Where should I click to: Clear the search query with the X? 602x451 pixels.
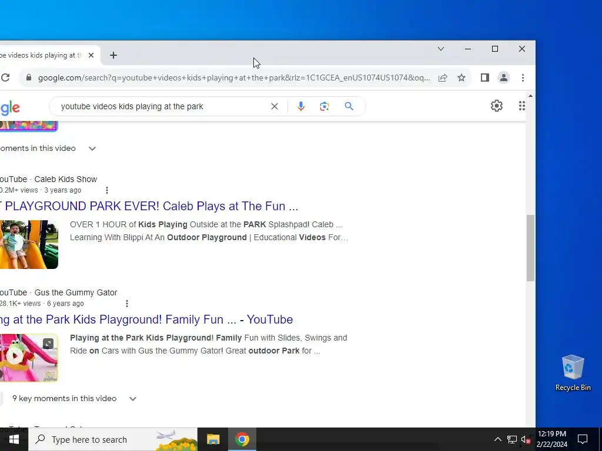coord(274,106)
